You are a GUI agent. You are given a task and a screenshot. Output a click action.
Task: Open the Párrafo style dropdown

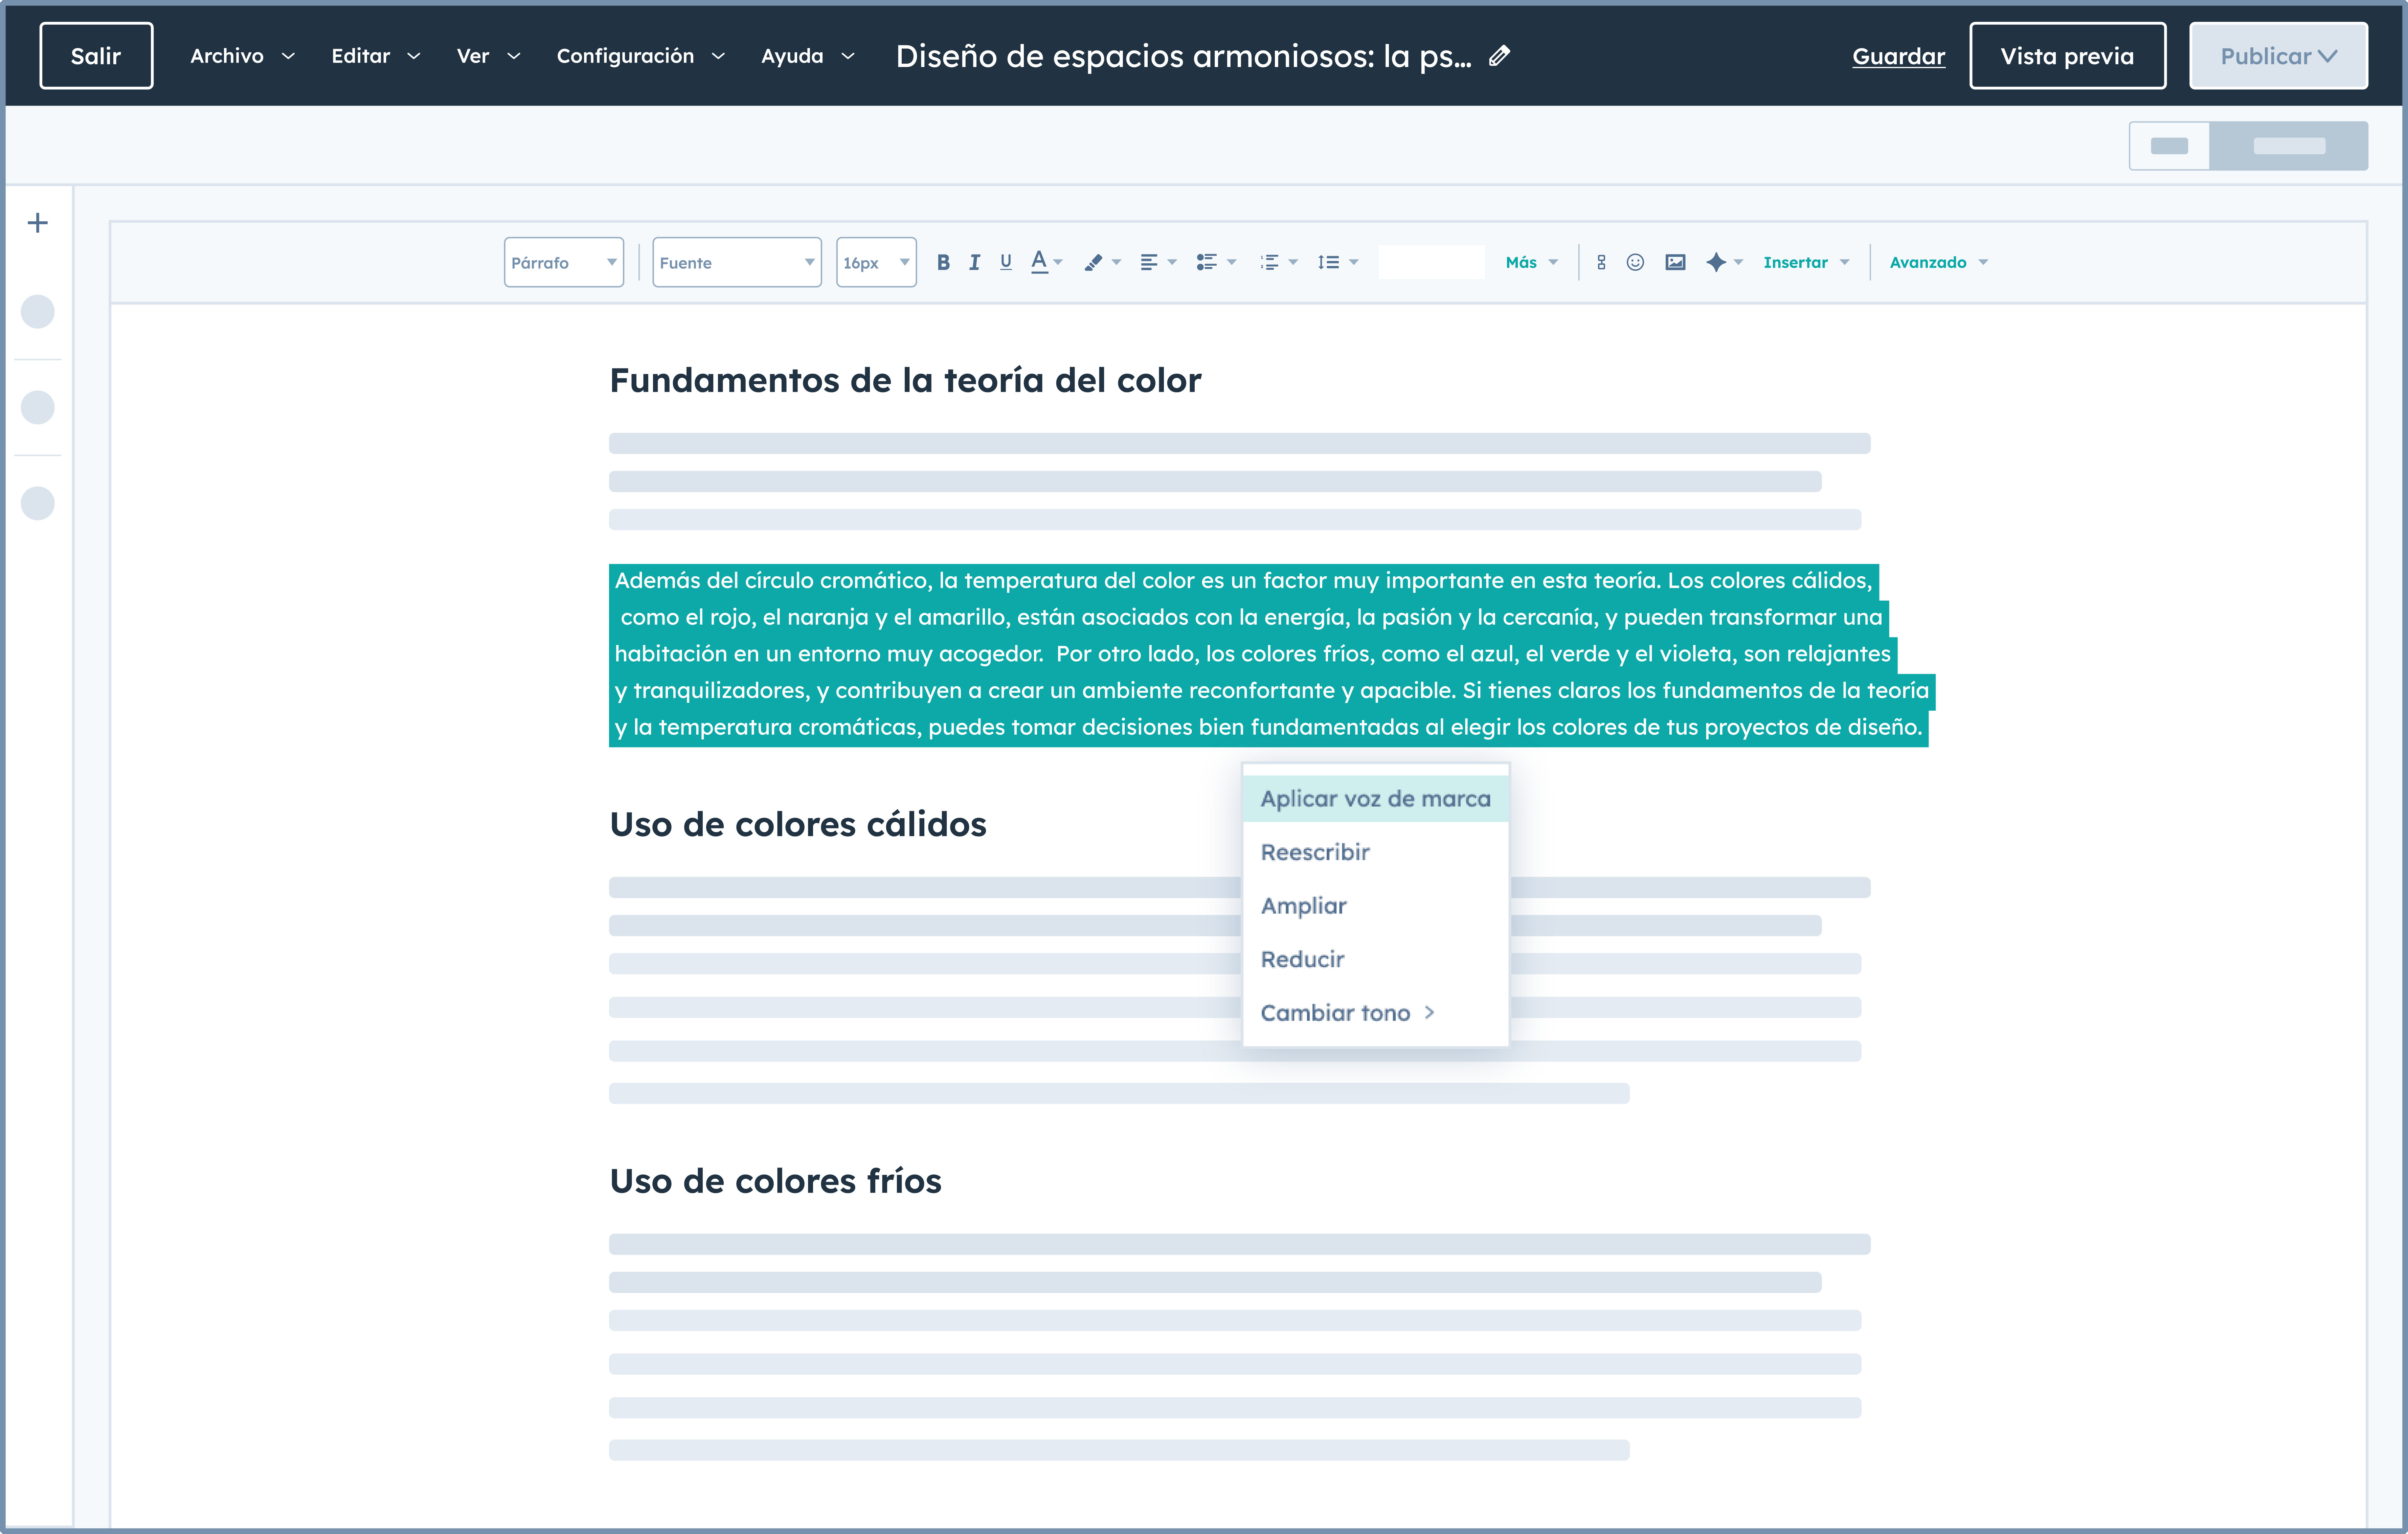coord(564,262)
